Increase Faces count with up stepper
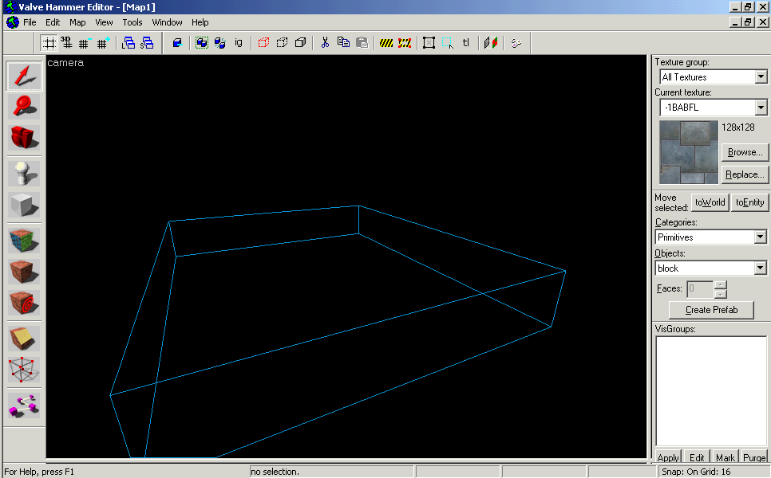The width and height of the screenshot is (771, 478). click(x=721, y=284)
